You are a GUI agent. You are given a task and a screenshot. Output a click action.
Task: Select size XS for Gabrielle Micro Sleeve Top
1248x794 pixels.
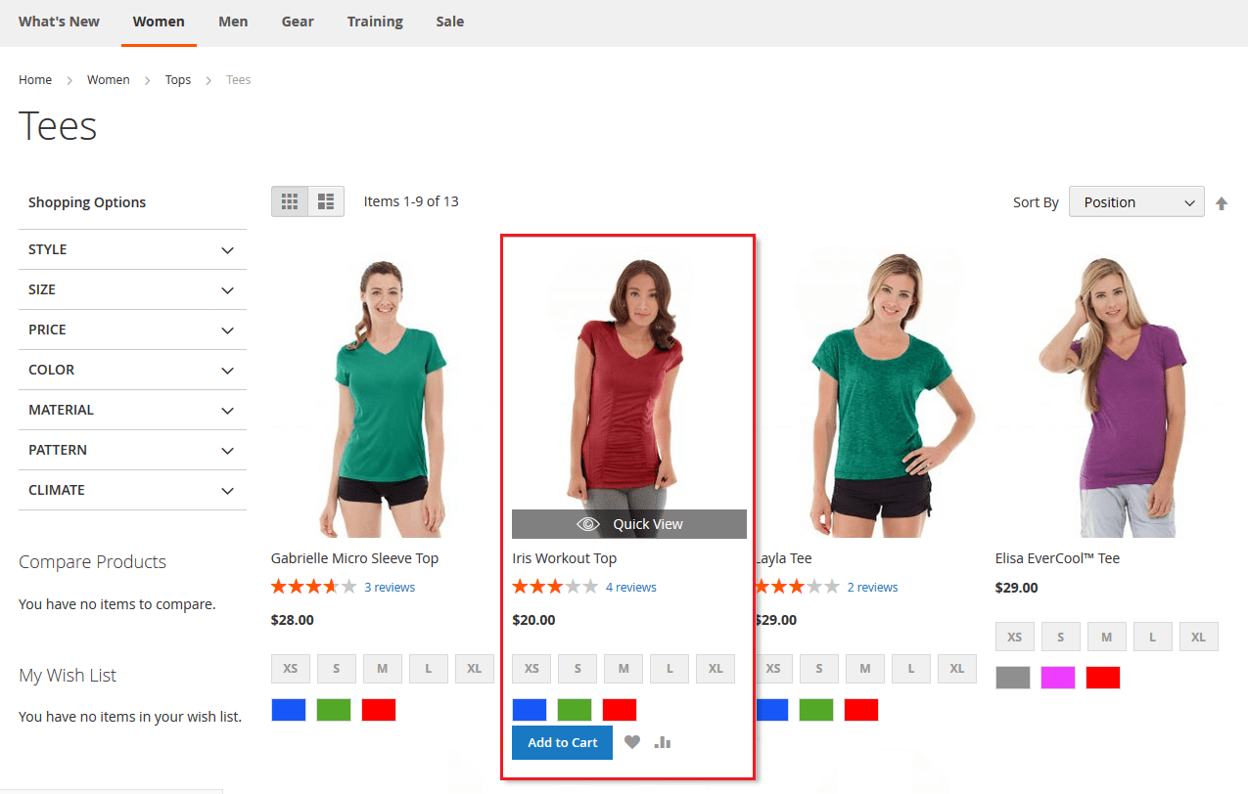pyautogui.click(x=291, y=669)
